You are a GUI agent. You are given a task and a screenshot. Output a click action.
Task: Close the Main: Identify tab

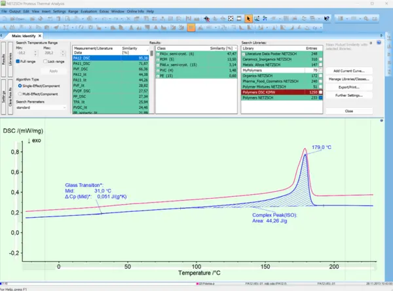(x=39, y=36)
